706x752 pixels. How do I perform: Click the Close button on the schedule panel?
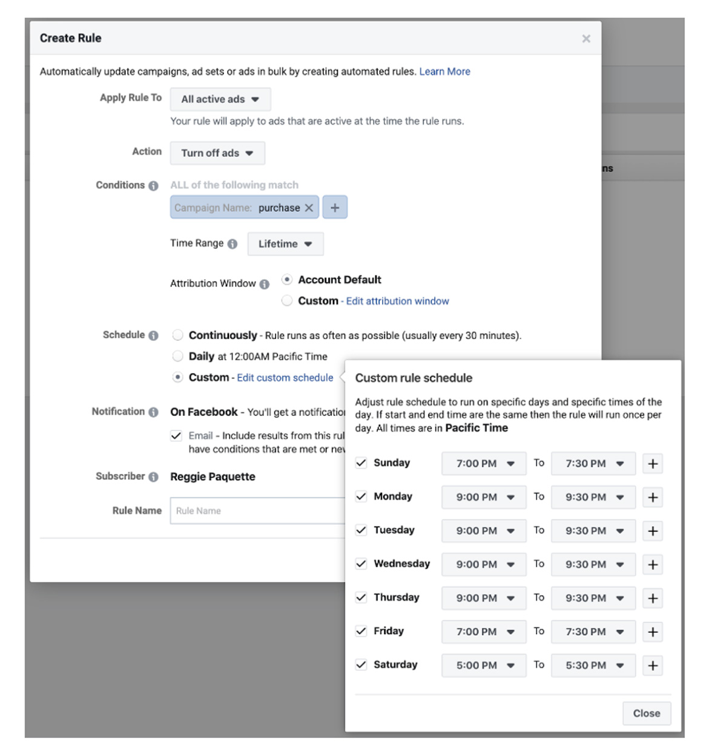tap(647, 713)
